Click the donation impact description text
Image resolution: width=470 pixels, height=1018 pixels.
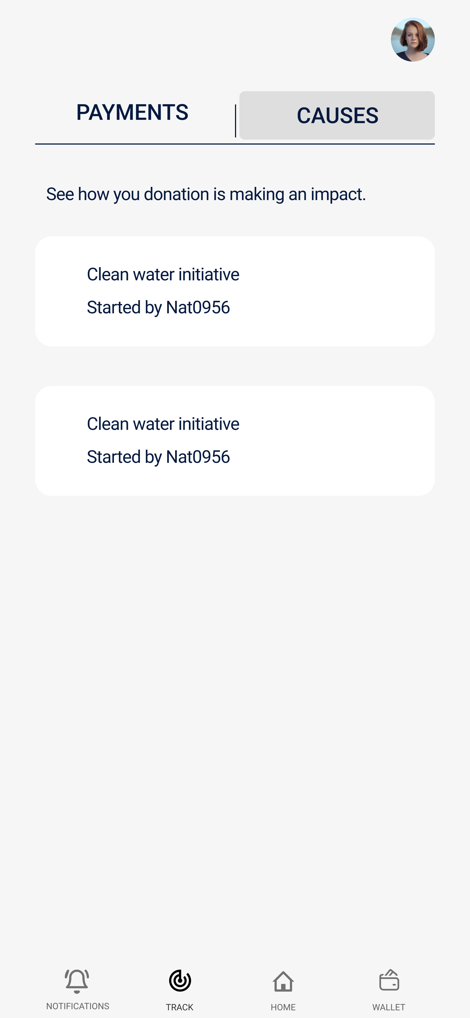click(x=206, y=194)
